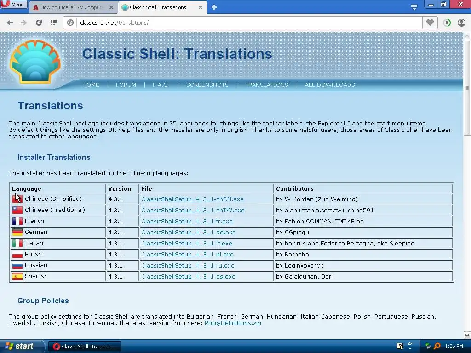Open TRANSLATIONS navigation link
The image size is (471, 353).
point(266,85)
